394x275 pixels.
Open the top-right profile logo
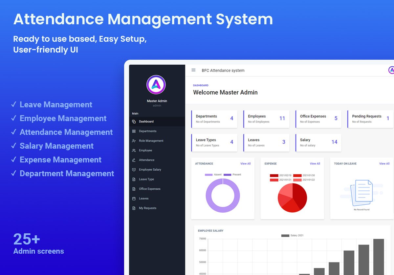[391, 70]
